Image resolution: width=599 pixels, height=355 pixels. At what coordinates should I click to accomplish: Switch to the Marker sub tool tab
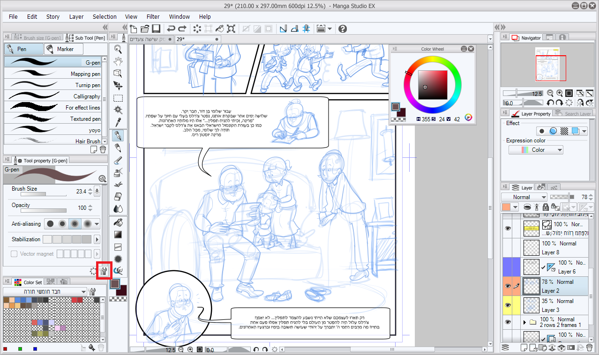click(64, 49)
